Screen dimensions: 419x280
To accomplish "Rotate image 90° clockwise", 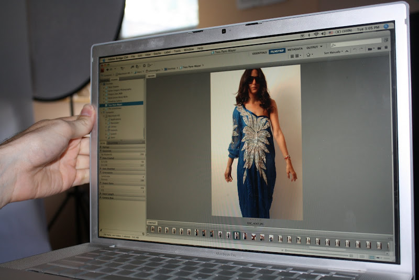I will click(x=361, y=49).
